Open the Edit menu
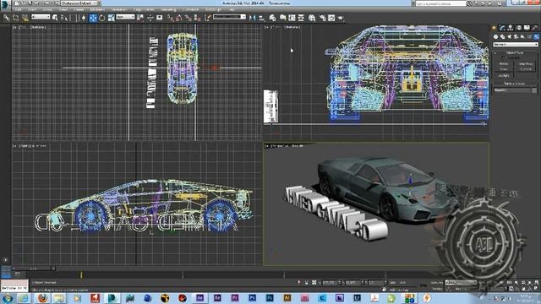The image size is (541, 304). coord(19,9)
